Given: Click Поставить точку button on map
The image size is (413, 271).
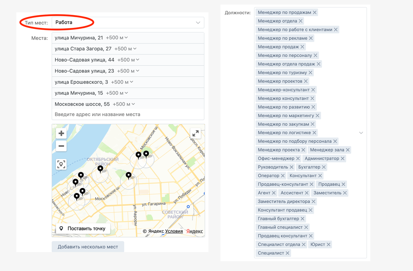Looking at the screenshot, I should click(83, 229).
